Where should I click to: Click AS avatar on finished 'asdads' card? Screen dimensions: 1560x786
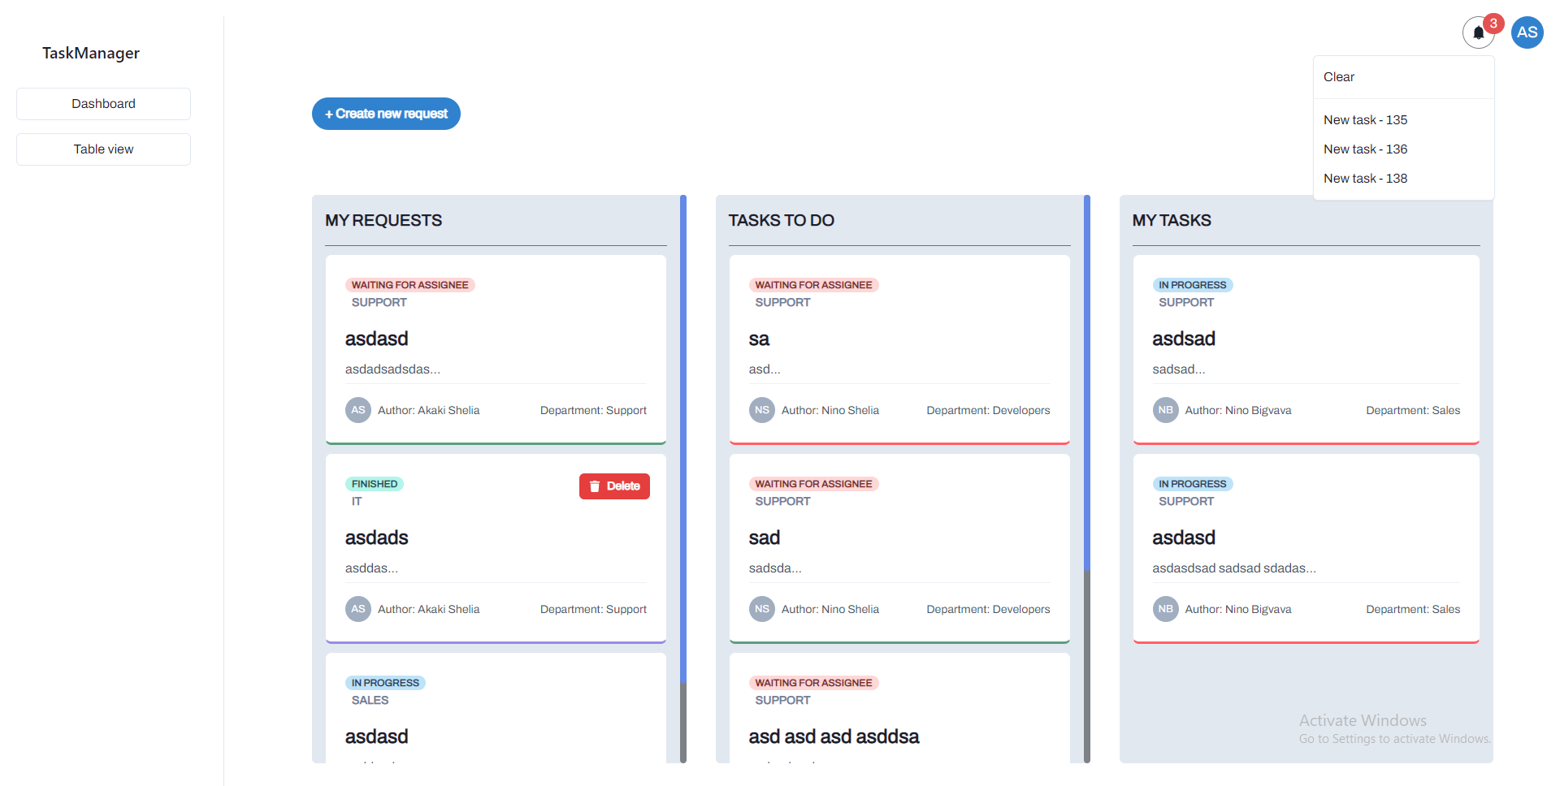click(x=357, y=609)
